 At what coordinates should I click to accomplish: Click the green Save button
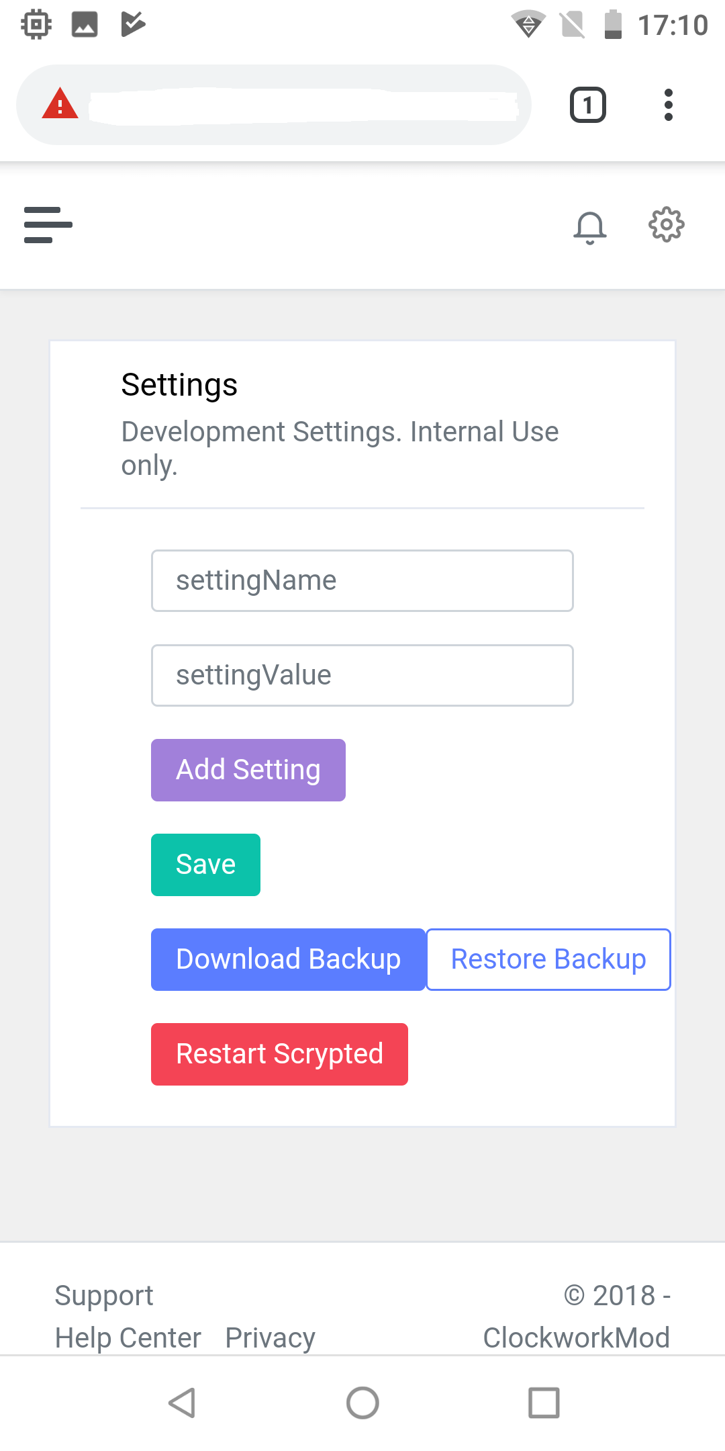point(206,865)
